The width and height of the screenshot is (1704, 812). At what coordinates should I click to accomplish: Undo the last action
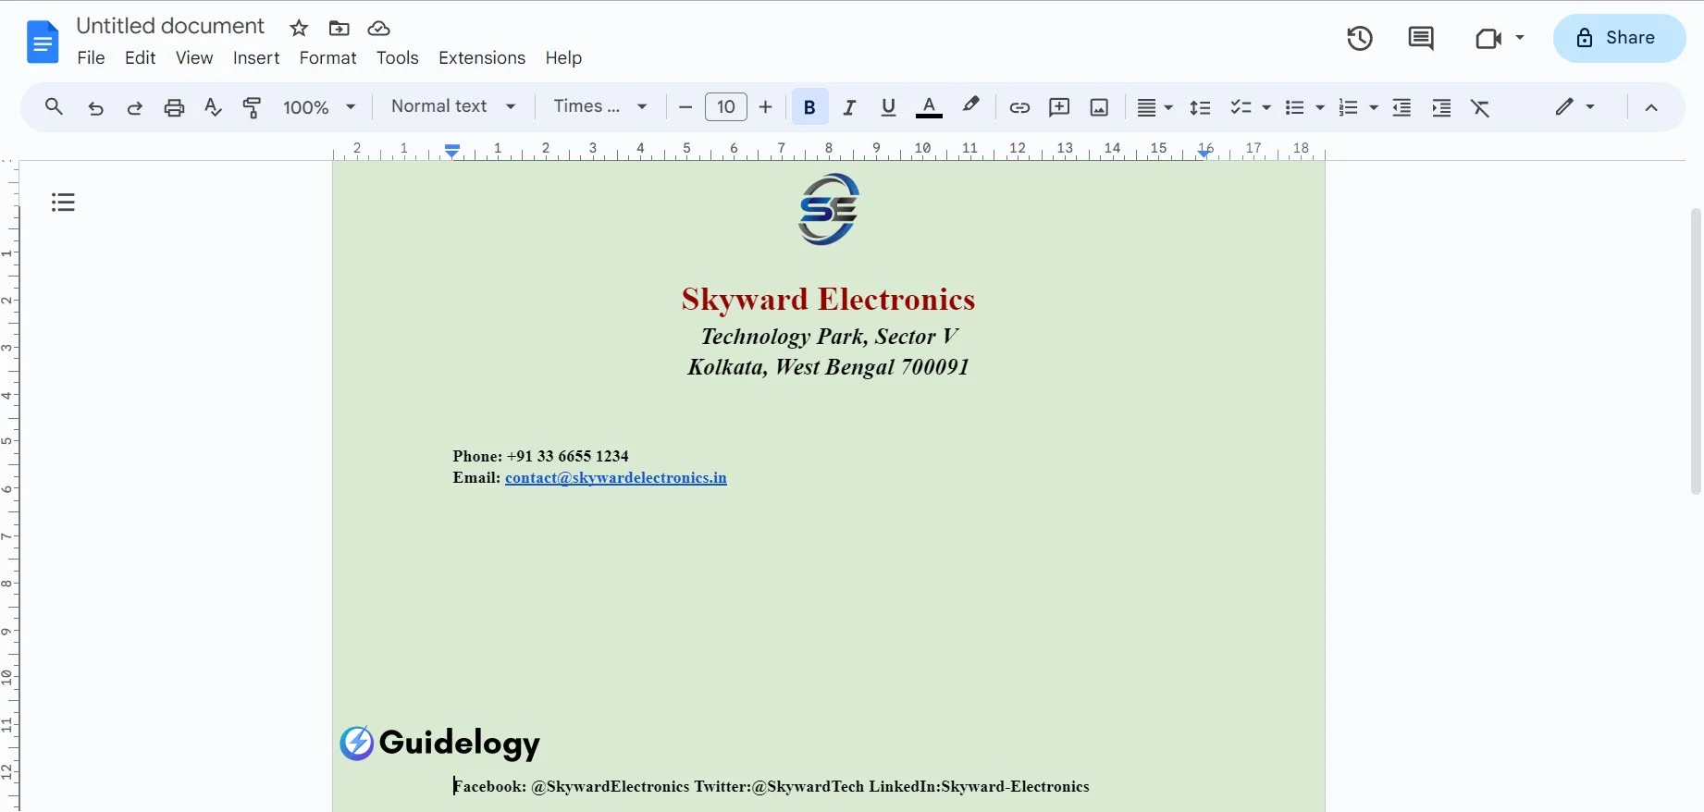95,107
